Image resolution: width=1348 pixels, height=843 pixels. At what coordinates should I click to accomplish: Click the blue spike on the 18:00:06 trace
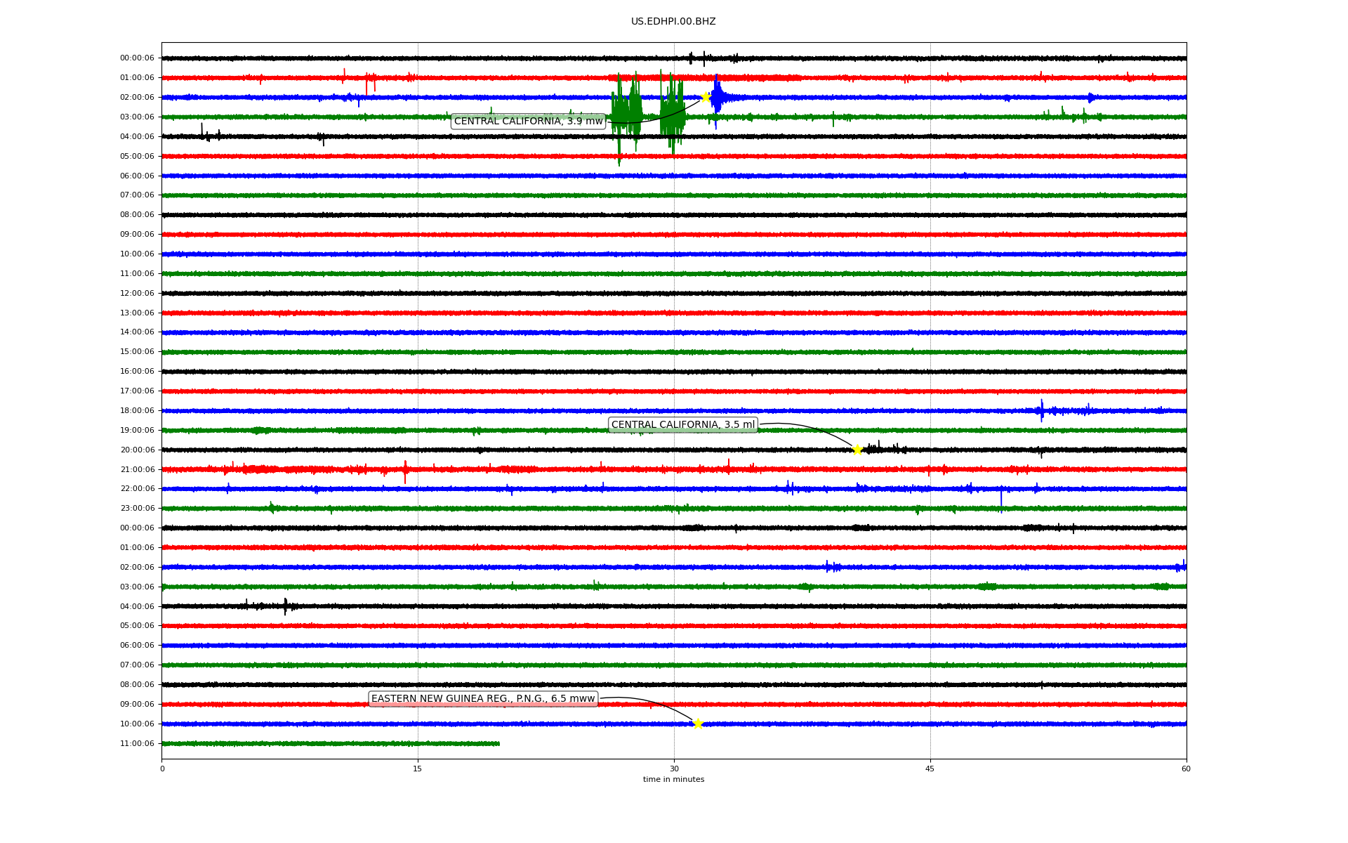[1041, 410]
